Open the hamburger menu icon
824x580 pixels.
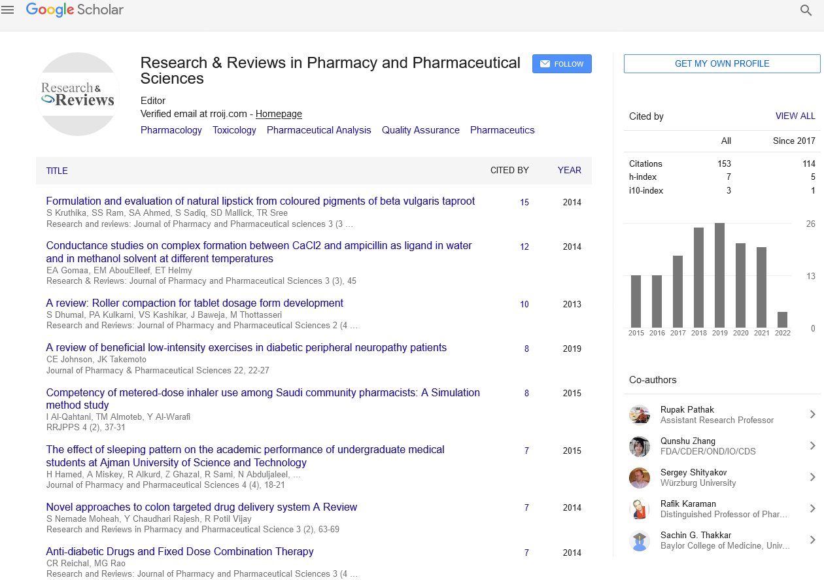pos(8,10)
